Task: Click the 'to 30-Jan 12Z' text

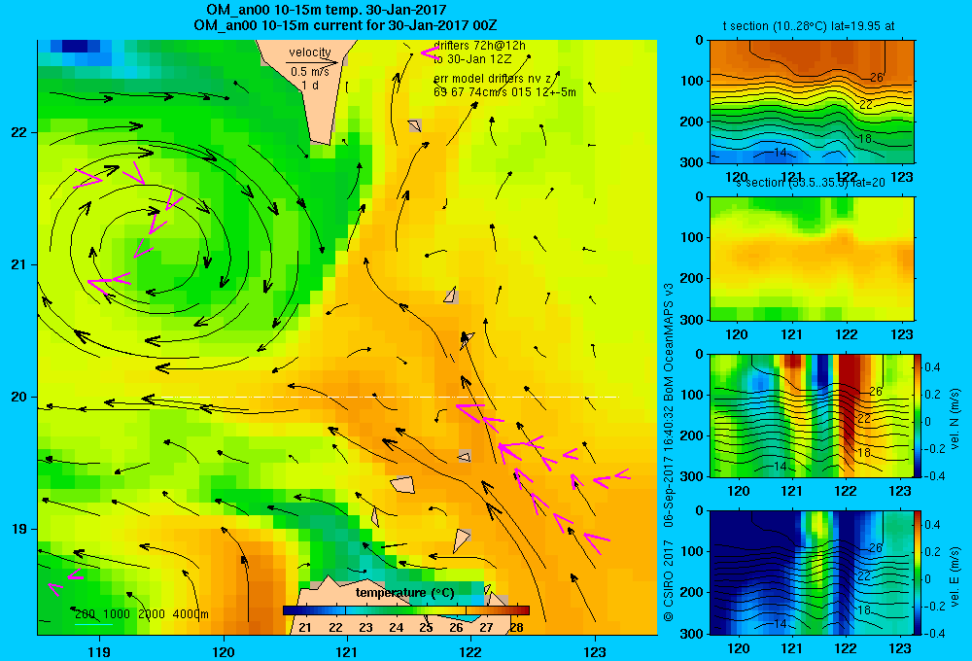Action: pos(472,59)
